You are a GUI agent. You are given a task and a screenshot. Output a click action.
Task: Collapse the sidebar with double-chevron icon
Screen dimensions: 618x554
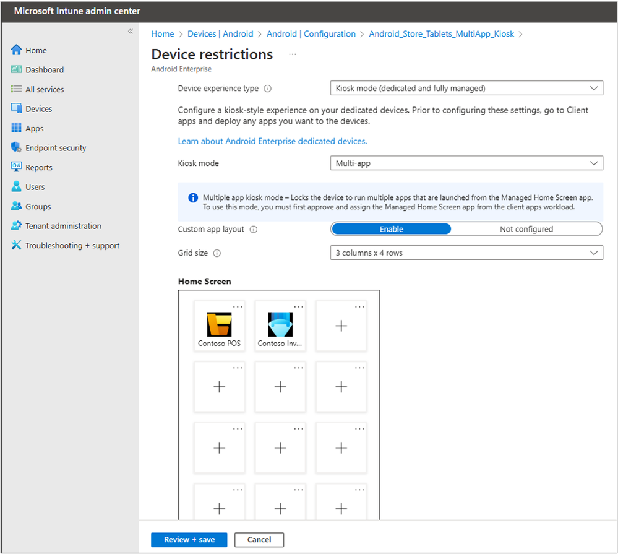coord(131,31)
